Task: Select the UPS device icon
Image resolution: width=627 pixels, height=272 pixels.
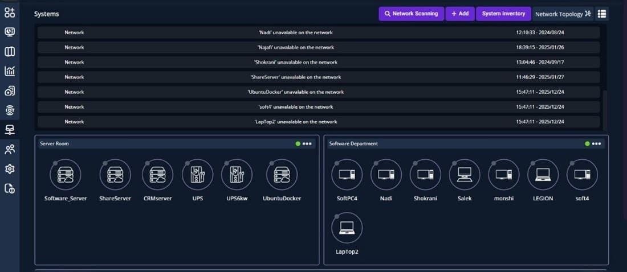Action: (198, 175)
